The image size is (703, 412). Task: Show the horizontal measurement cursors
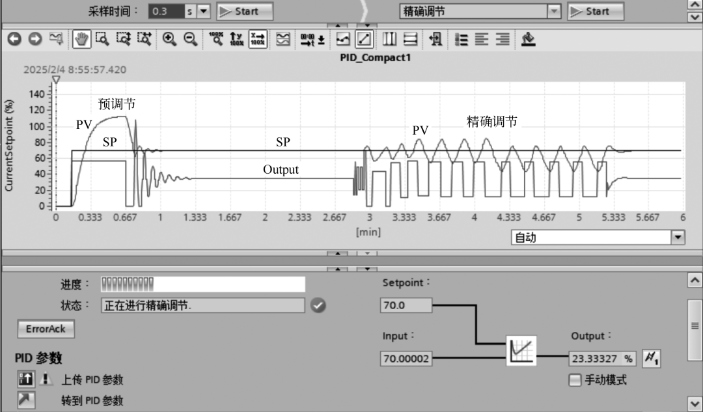click(410, 39)
